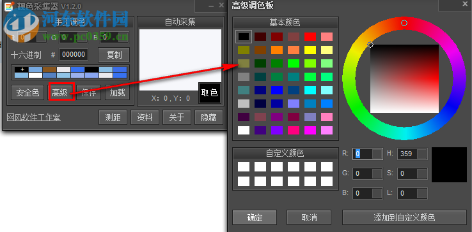This screenshot has width=472, height=232.
Task: Select the orange basic color swatch
Action: coord(277,50)
